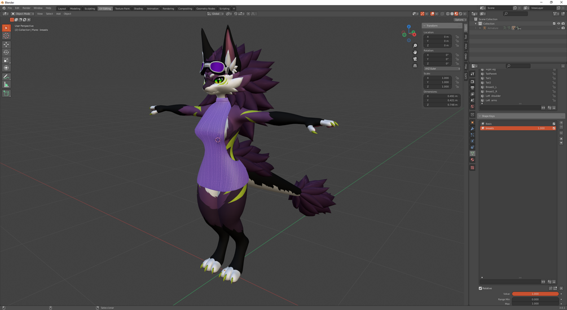The width and height of the screenshot is (567, 310).
Task: Switch to the Texture Paint workspace tab
Action: point(122,8)
